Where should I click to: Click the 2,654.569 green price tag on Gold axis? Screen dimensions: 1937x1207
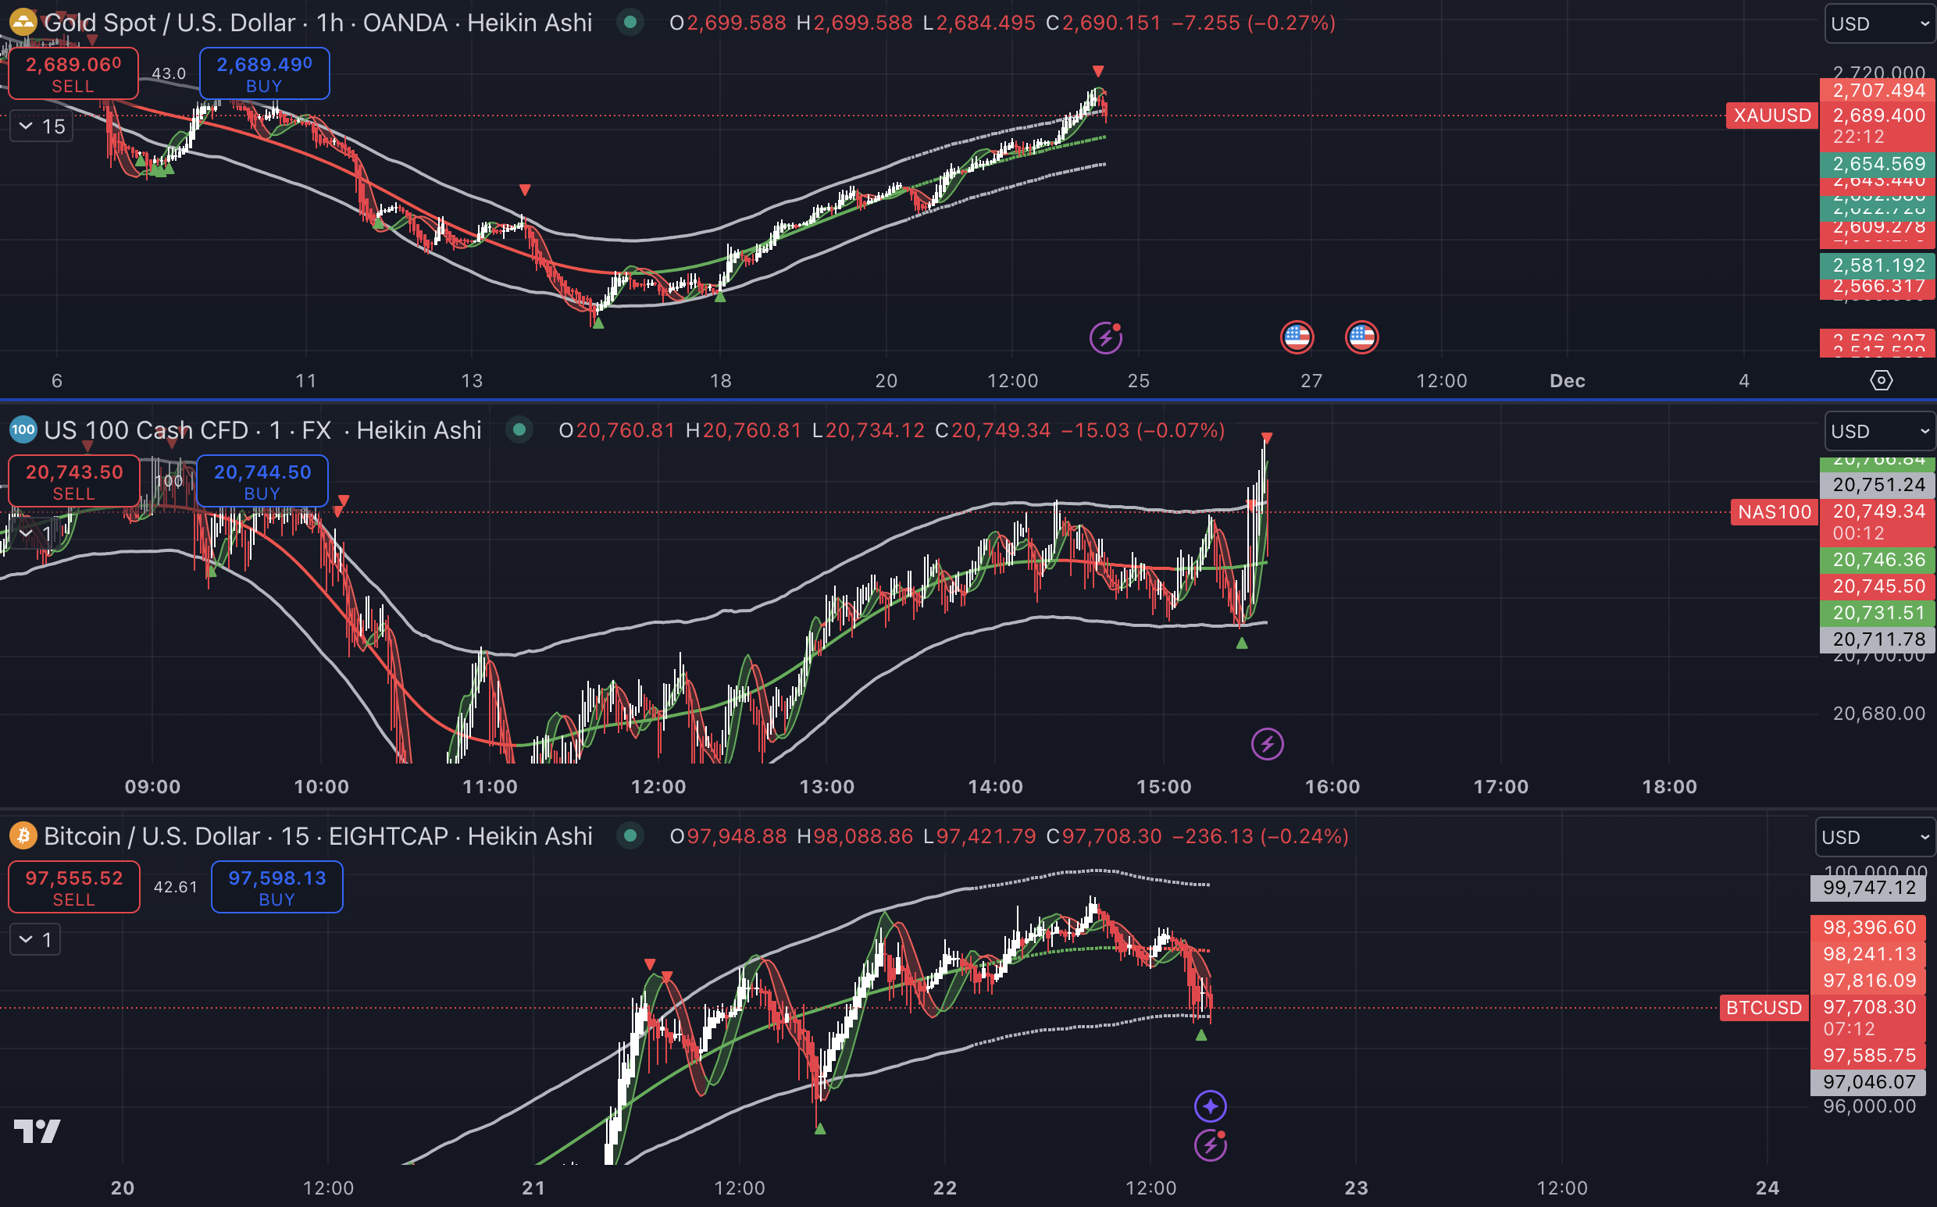1878,164
